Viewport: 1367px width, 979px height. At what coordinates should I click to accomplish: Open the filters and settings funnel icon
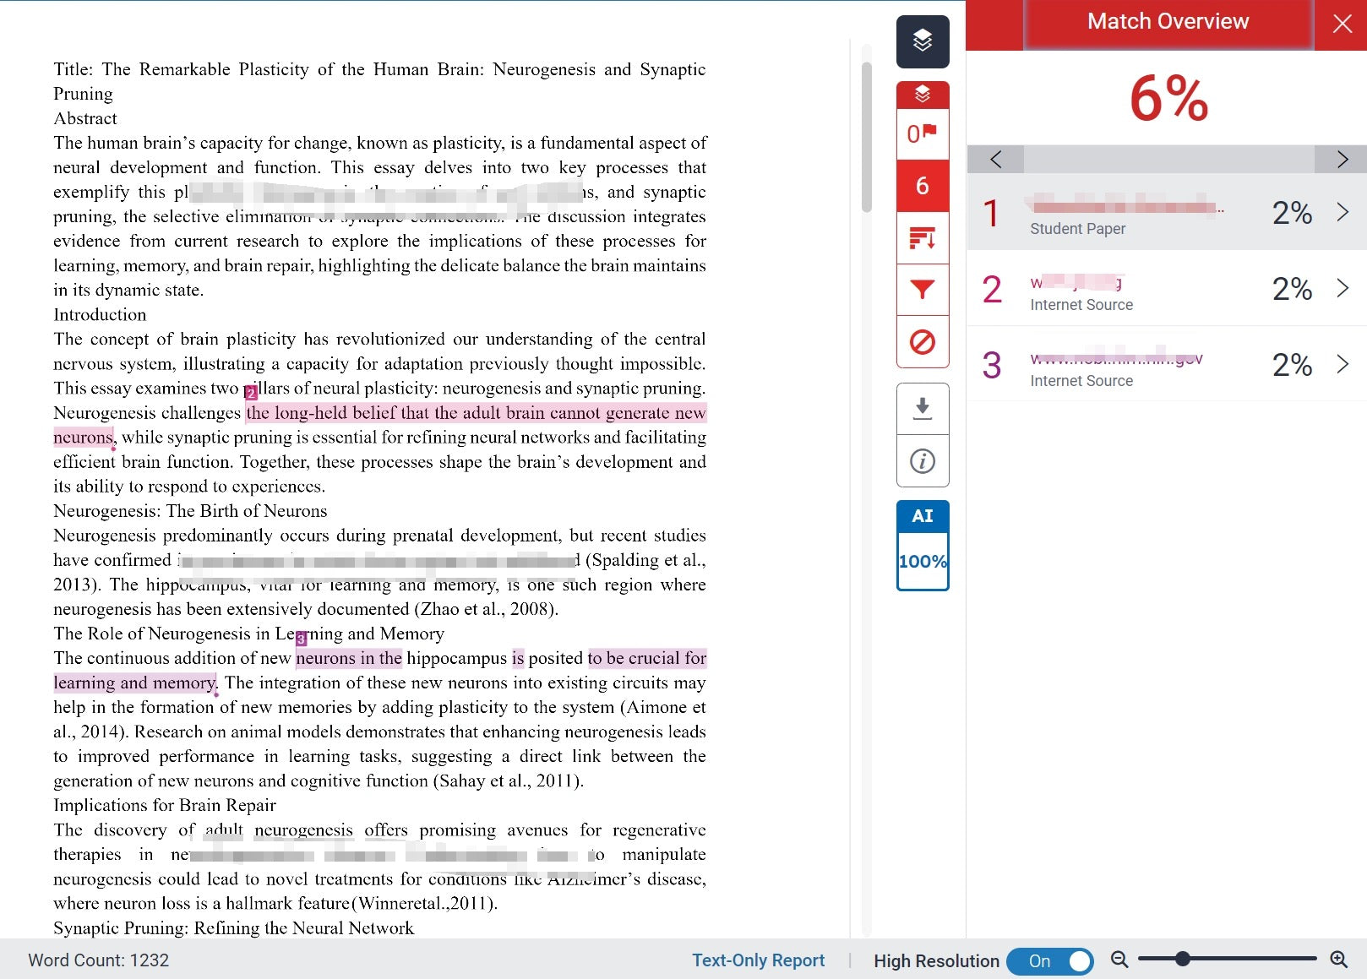pos(922,290)
